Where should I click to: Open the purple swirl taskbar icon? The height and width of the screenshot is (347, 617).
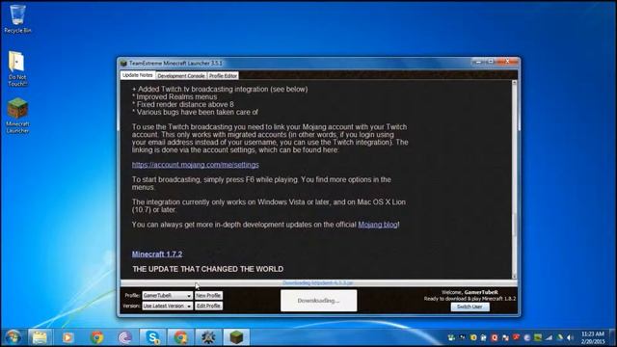[x=124, y=337]
